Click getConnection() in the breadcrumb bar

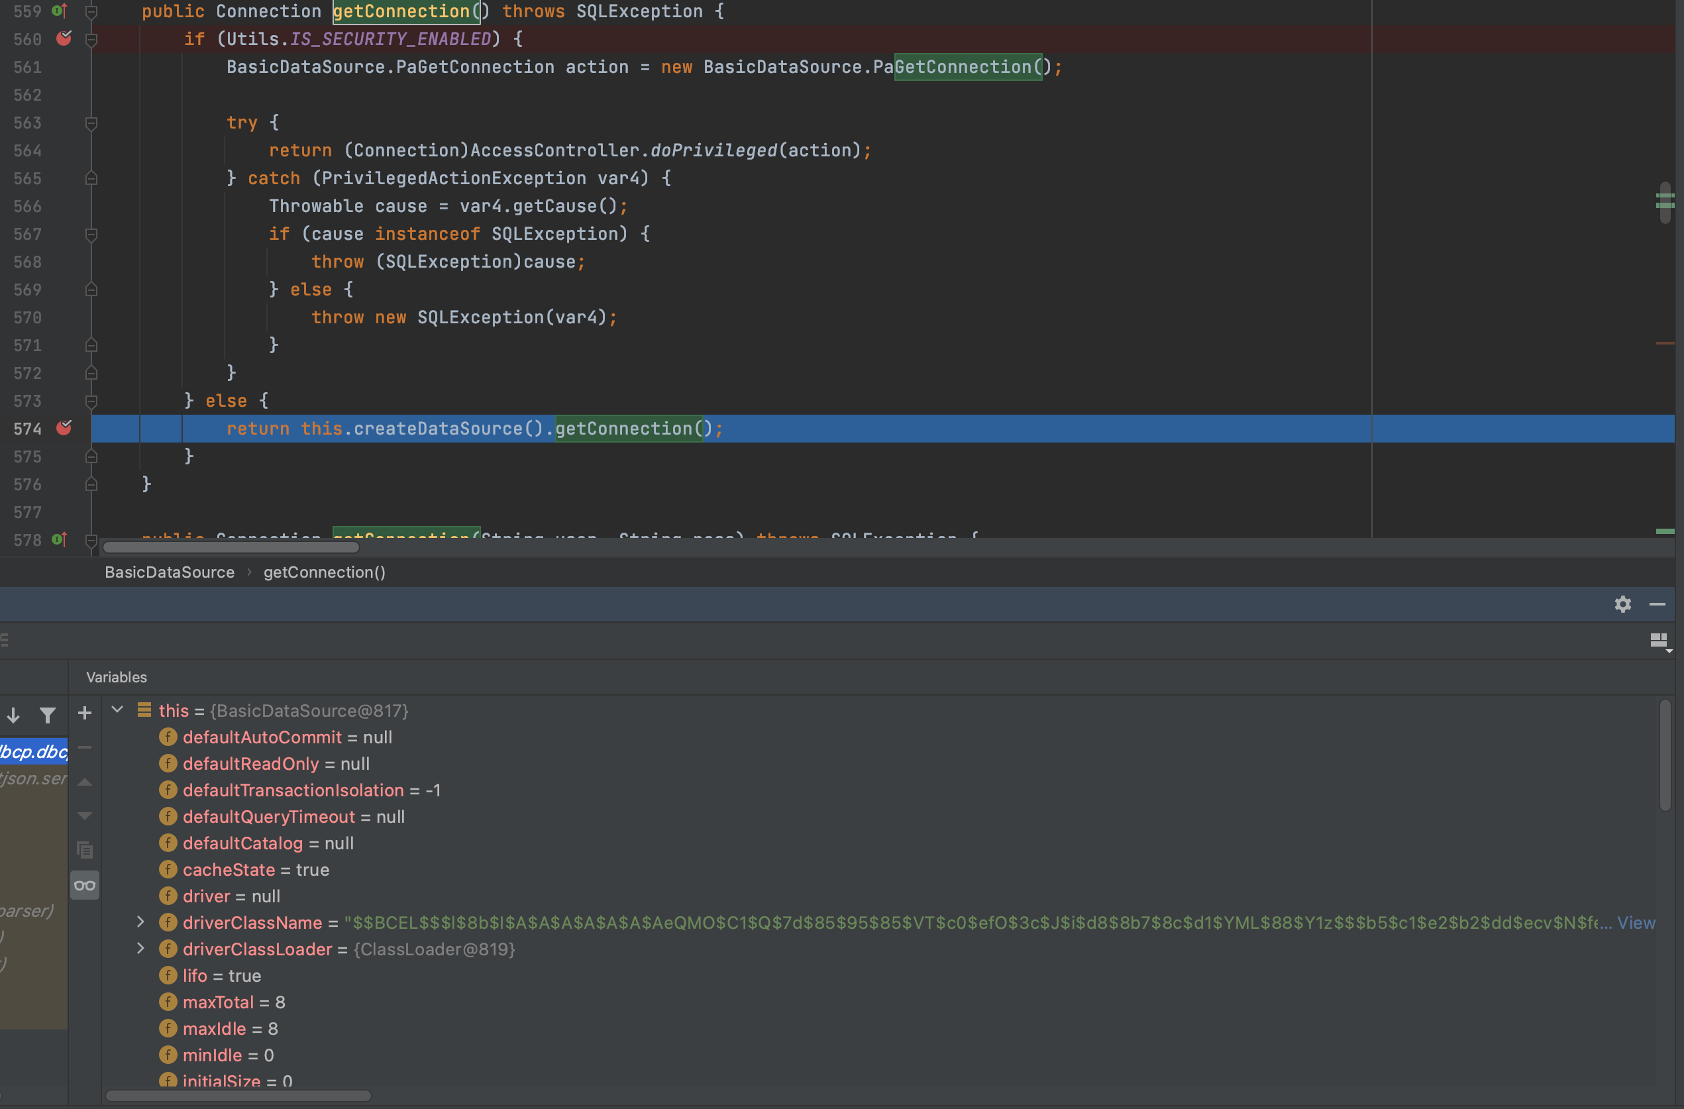tap(324, 572)
